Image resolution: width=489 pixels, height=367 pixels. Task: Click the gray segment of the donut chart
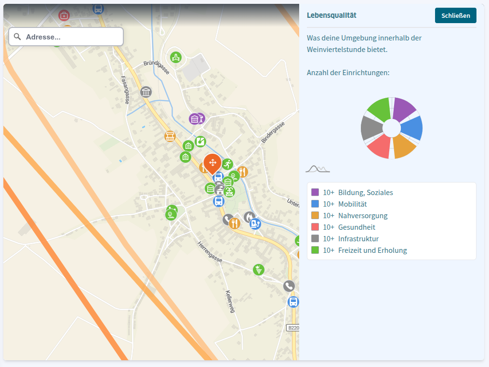click(x=370, y=128)
